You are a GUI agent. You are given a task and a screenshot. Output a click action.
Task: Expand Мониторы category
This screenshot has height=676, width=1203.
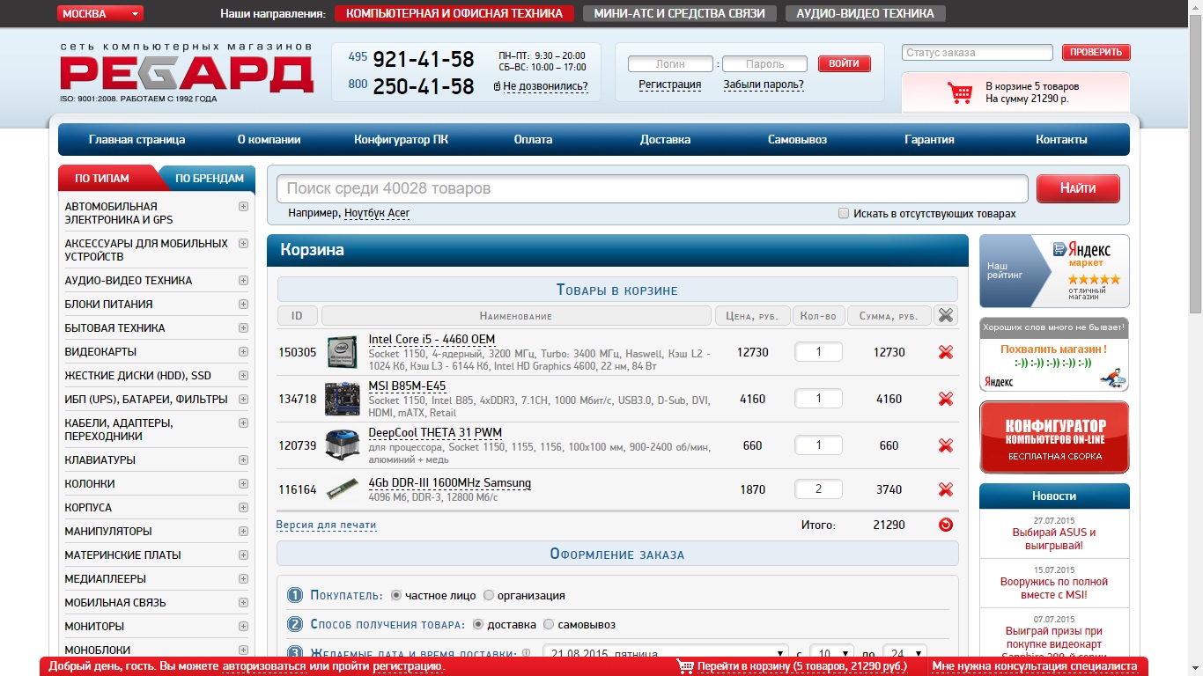point(243,627)
